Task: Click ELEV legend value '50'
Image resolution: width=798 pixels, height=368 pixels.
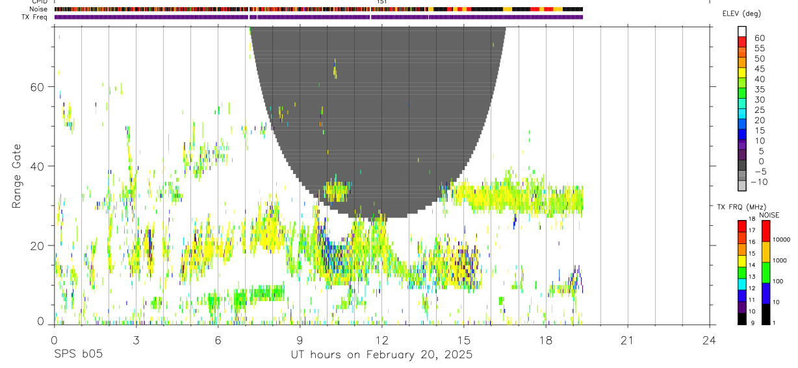Action: pyautogui.click(x=759, y=59)
